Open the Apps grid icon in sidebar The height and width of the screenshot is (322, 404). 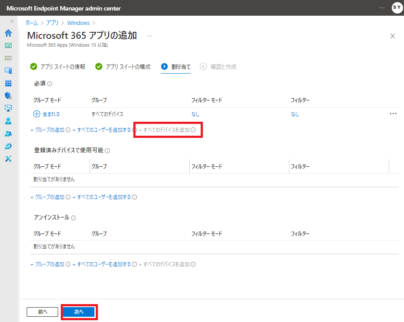tap(8, 83)
